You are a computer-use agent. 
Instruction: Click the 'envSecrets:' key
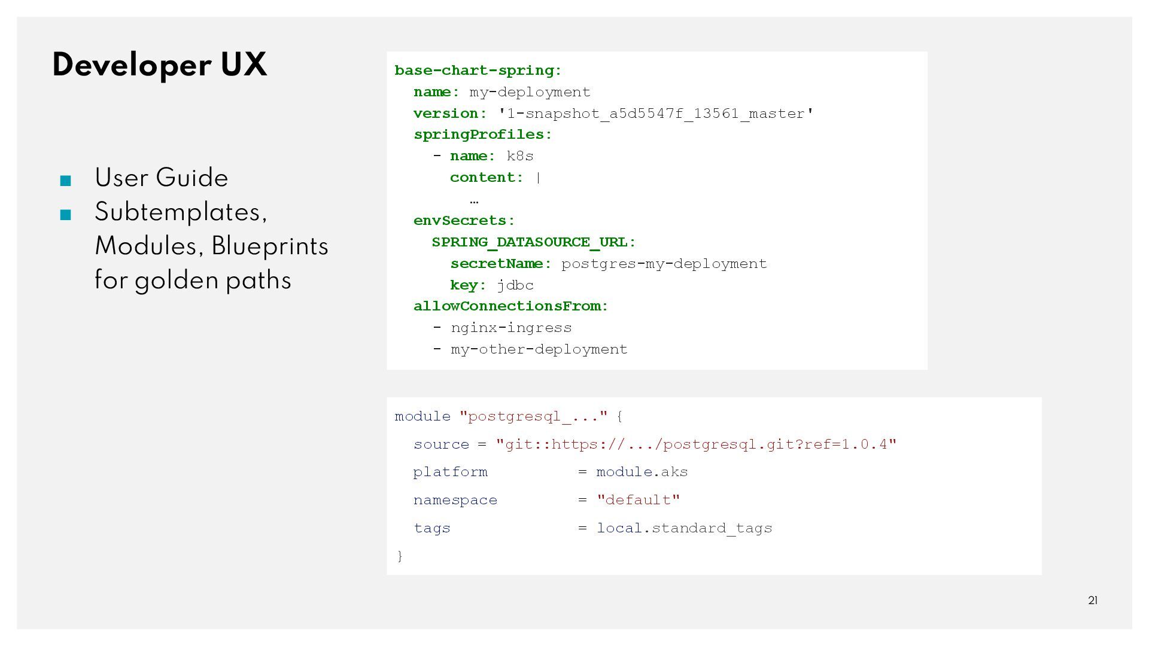click(464, 221)
